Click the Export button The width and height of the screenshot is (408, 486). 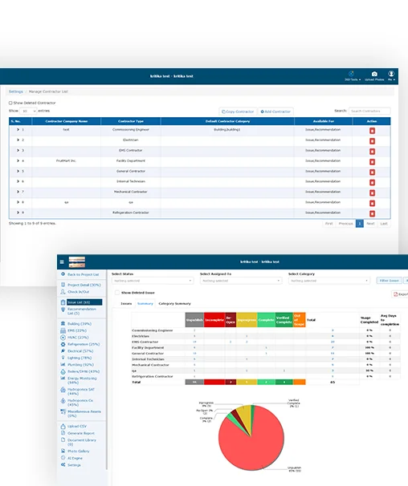click(400, 294)
